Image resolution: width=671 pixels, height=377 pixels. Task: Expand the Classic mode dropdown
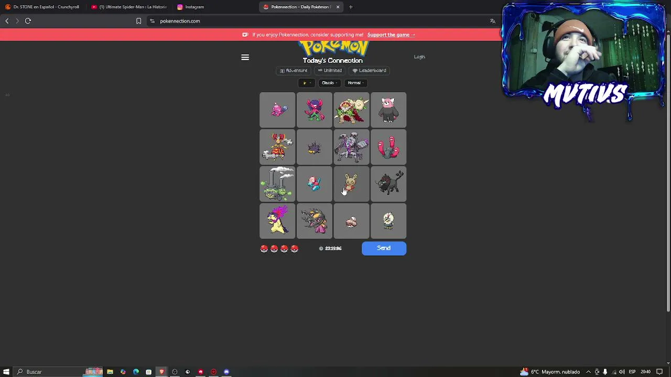point(329,83)
